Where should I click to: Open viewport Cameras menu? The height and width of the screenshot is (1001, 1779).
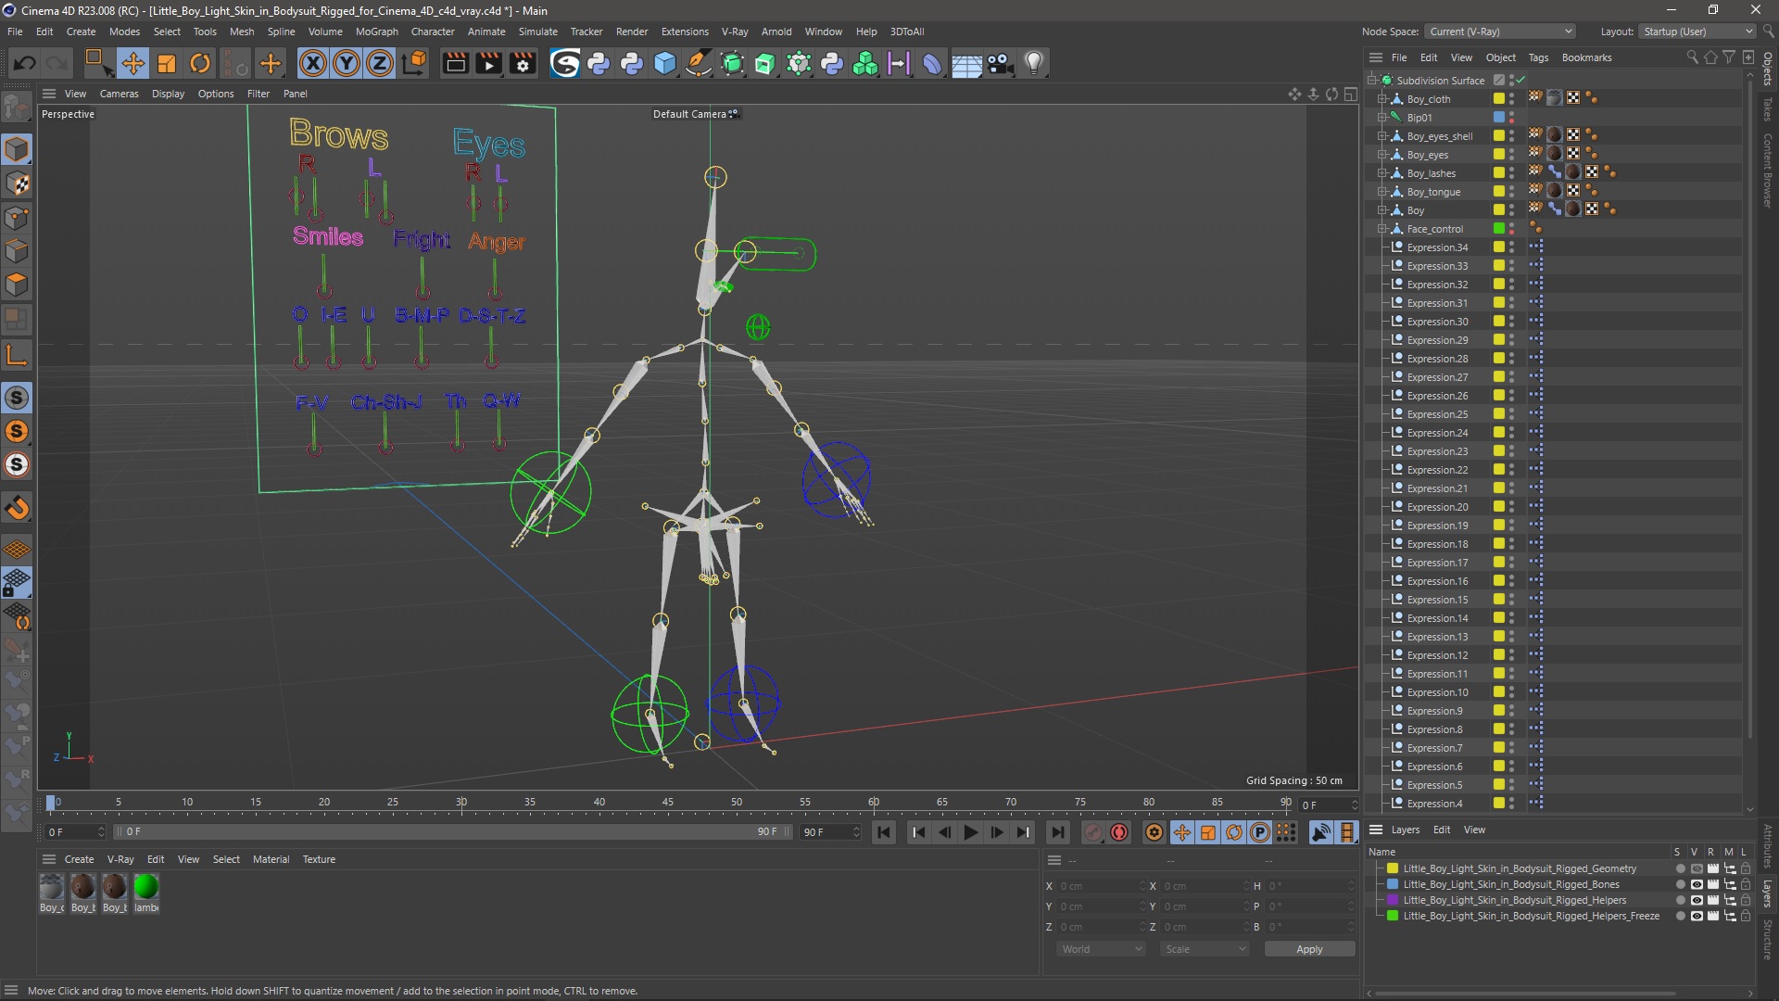(119, 94)
